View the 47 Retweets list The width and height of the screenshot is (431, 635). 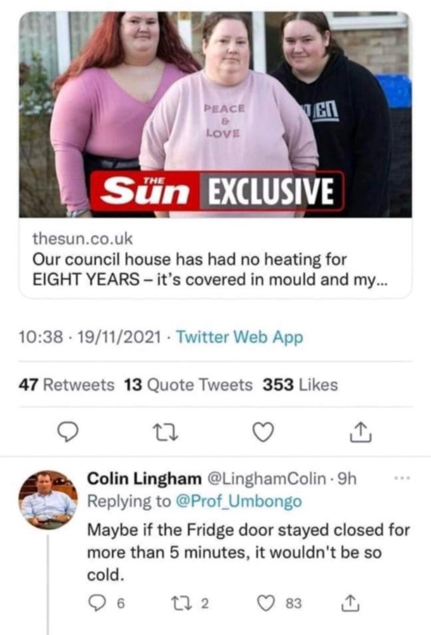67,385
